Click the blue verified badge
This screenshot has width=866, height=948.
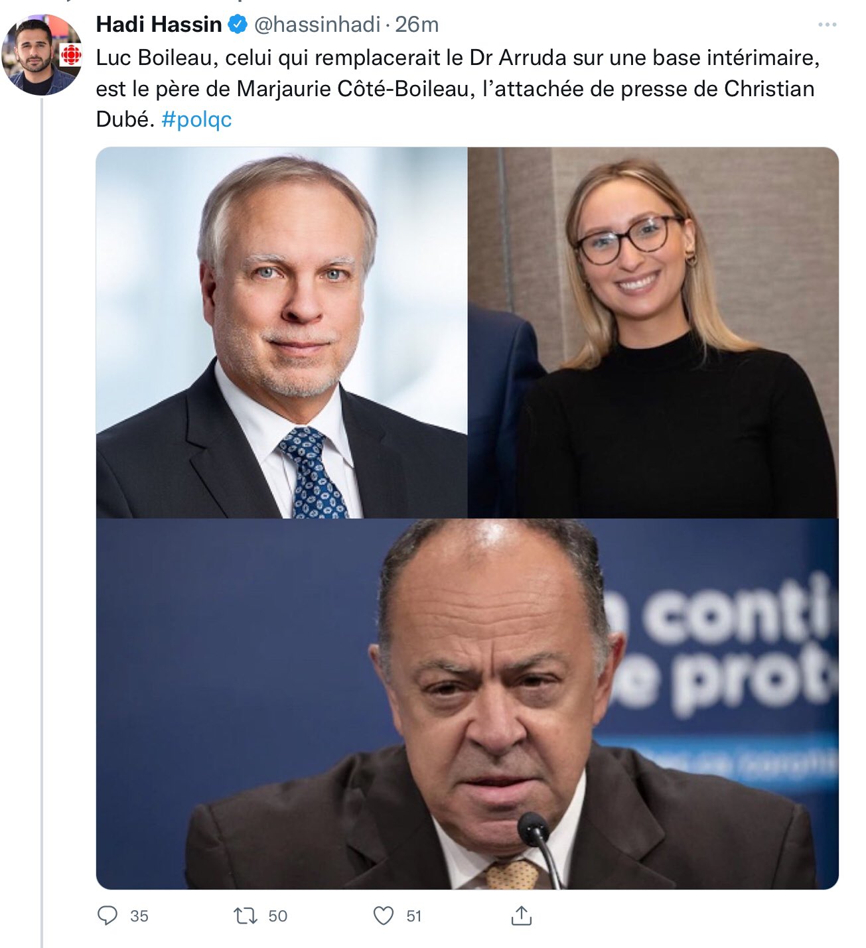click(238, 25)
